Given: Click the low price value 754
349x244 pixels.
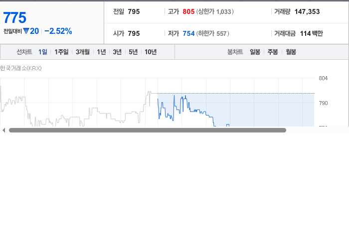Looking at the screenshot, I should pos(188,33).
